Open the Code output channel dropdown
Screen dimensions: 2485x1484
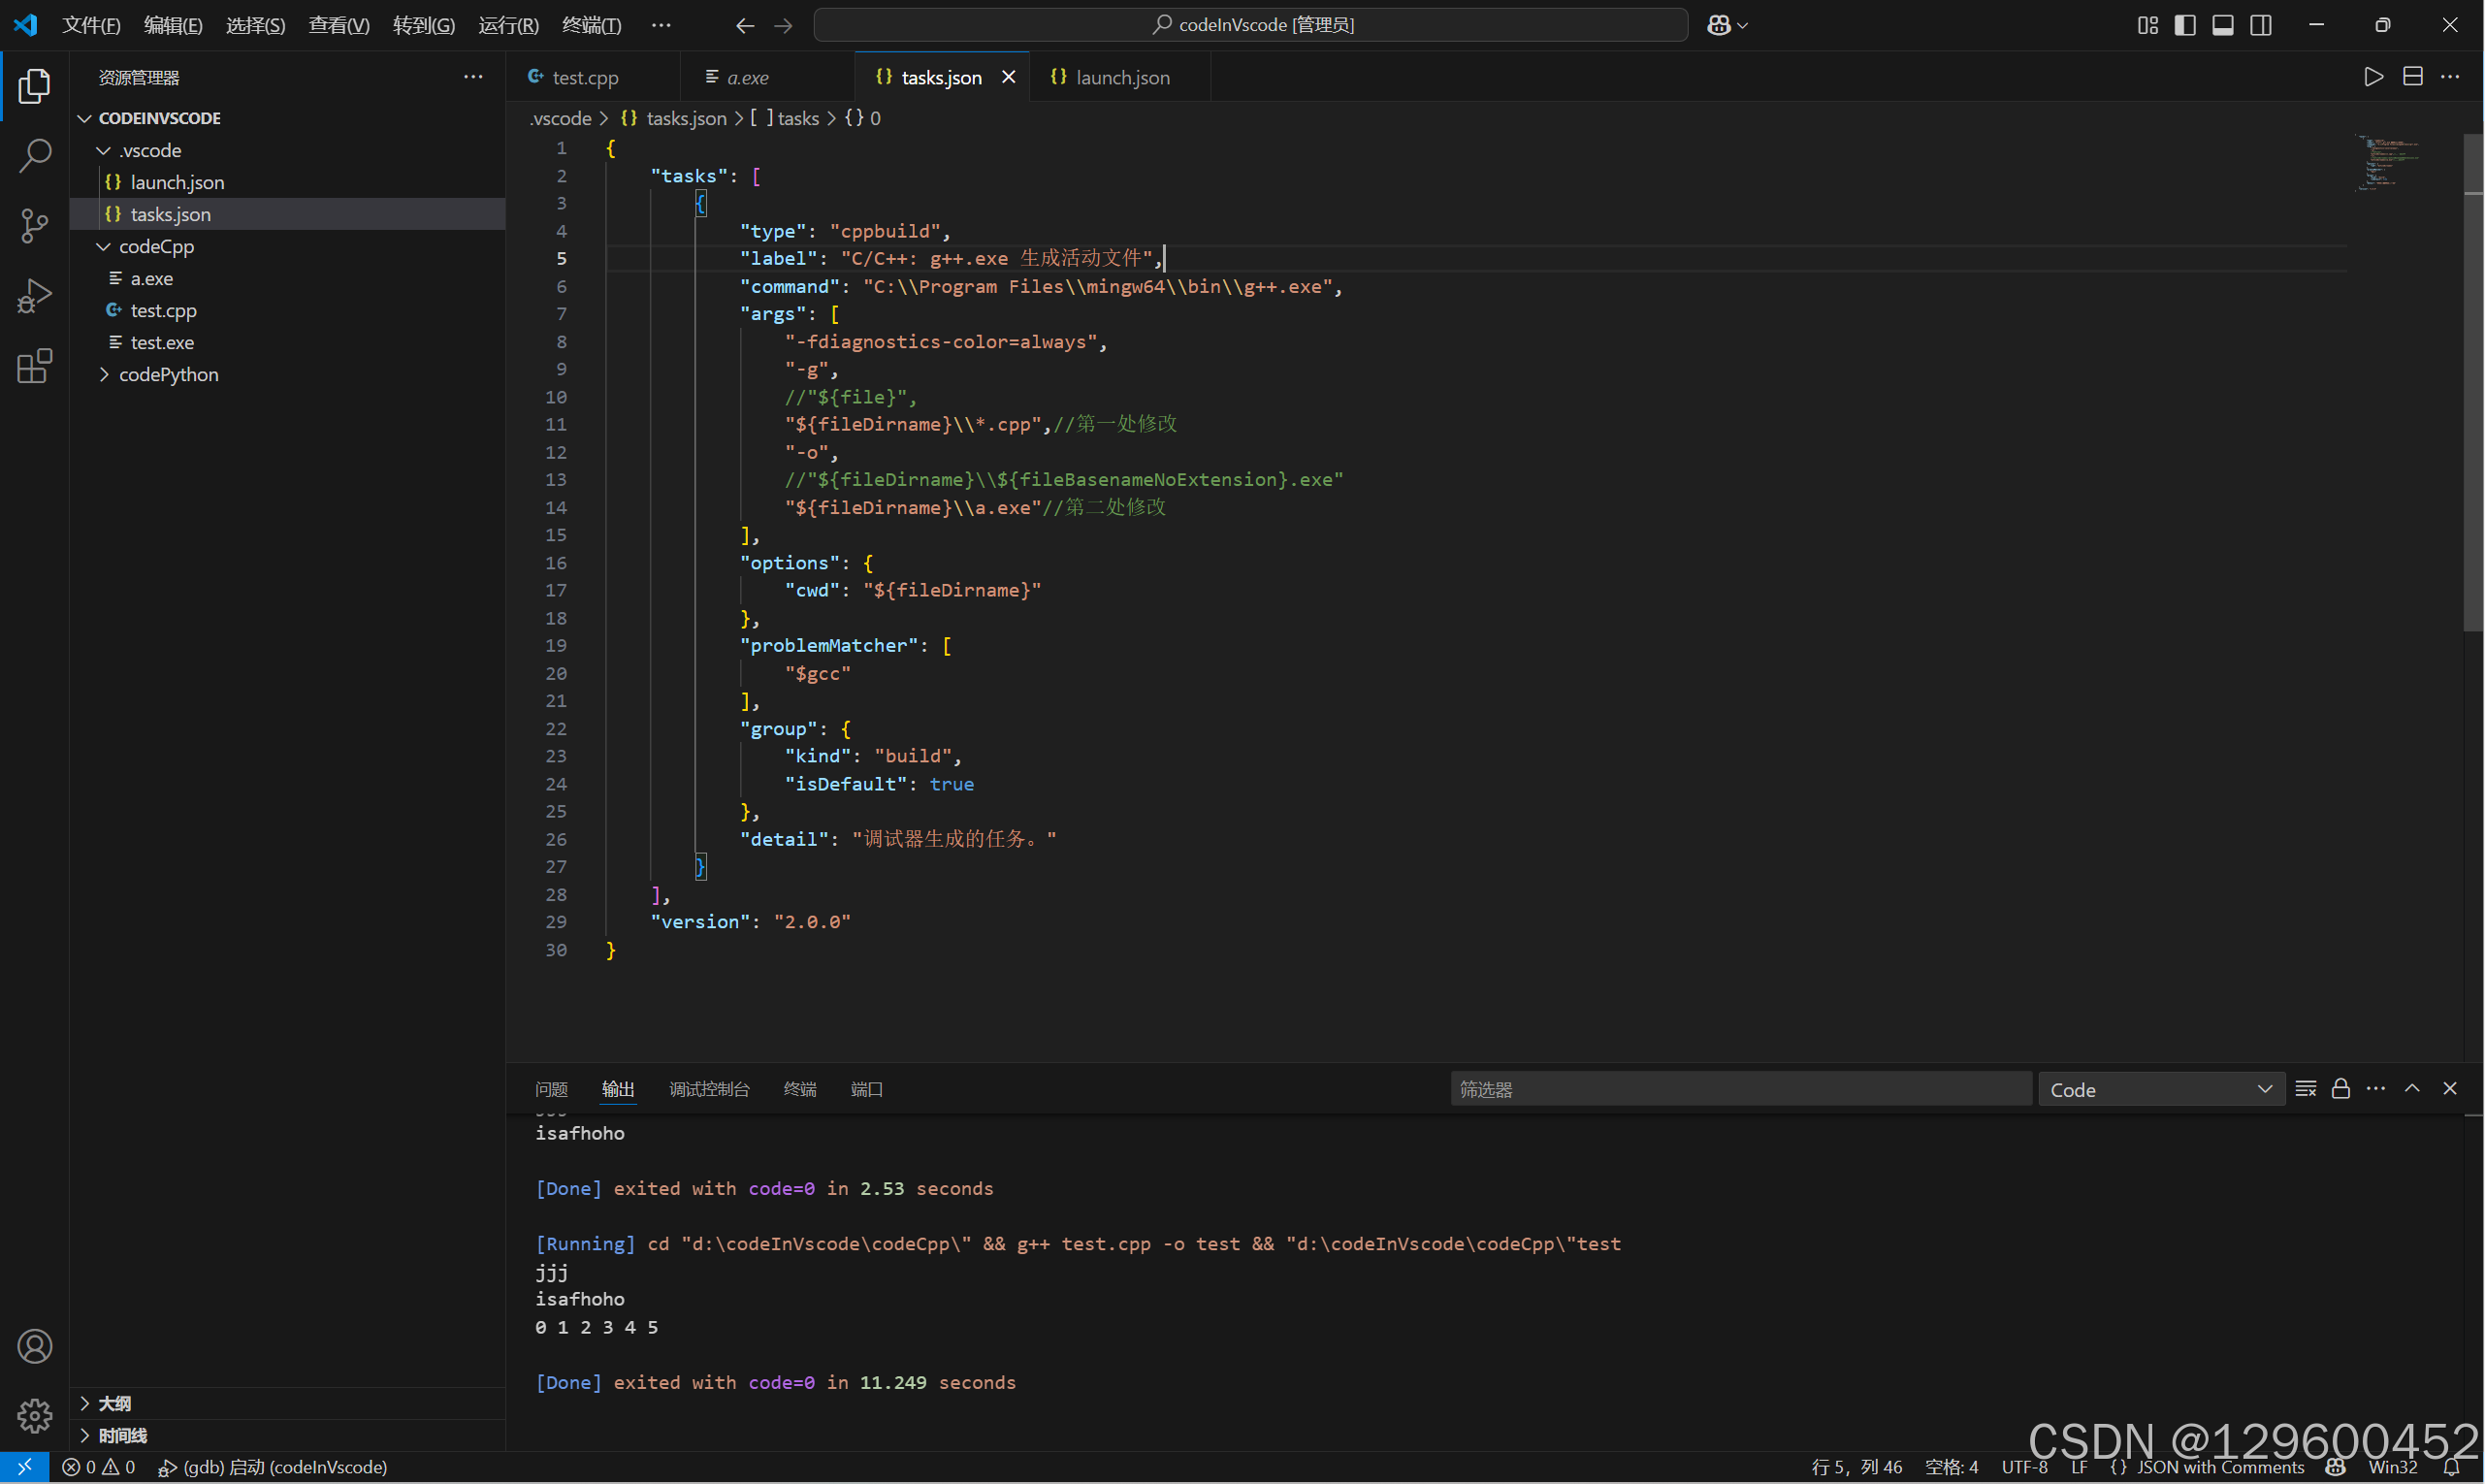pyautogui.click(x=2160, y=1089)
